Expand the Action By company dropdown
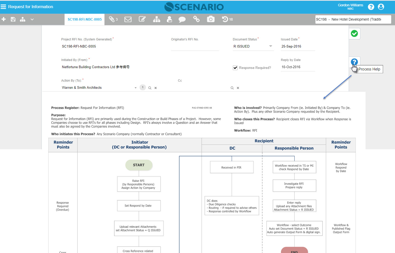395x253 pixels. click(x=135, y=88)
